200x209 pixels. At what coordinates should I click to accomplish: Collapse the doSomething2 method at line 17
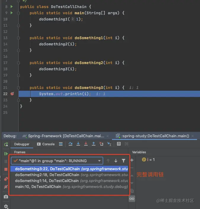[x=19, y=63]
